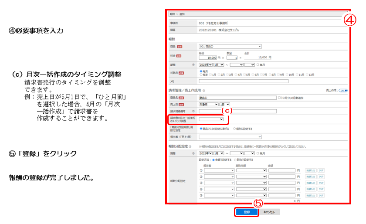
Task: Open the 売上日 対象月 dropdown
Action: tap(208, 105)
